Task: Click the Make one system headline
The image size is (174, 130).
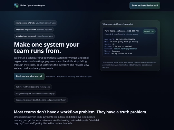Action: point(47,48)
